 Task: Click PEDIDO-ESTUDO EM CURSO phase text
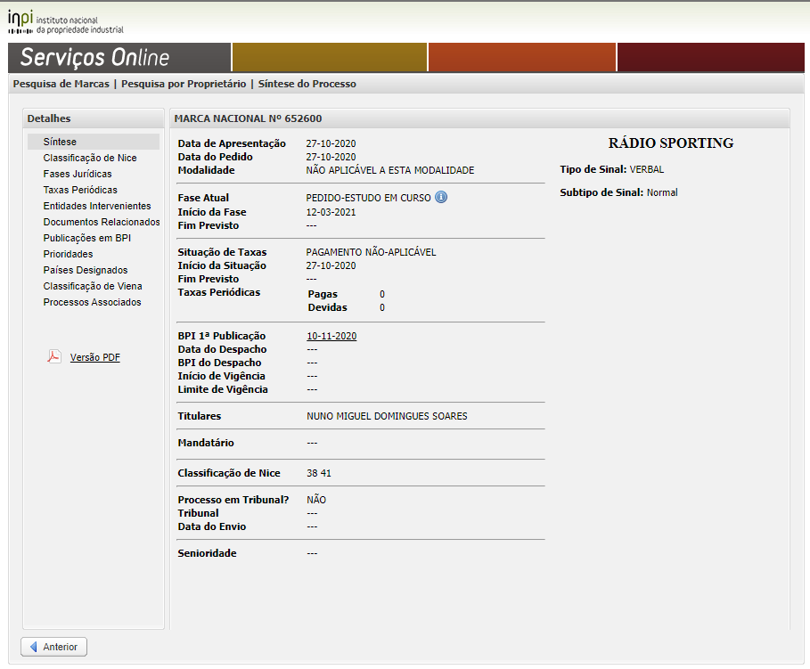368,198
